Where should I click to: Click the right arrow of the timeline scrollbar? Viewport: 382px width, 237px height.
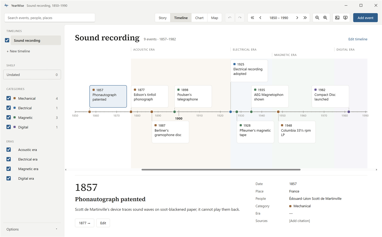click(376, 170)
